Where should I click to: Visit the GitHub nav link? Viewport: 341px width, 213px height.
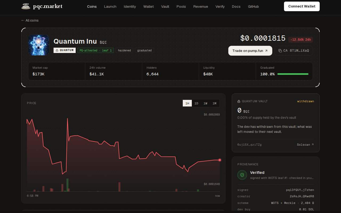(x=253, y=6)
